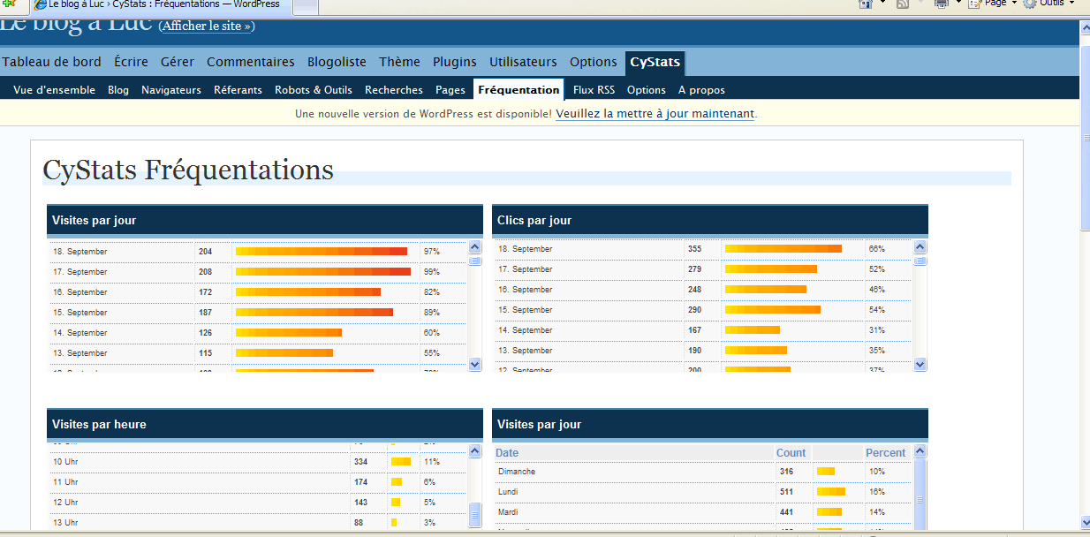
Task: Expand the Outils menu dropdown arrow
Action: 1071,4
